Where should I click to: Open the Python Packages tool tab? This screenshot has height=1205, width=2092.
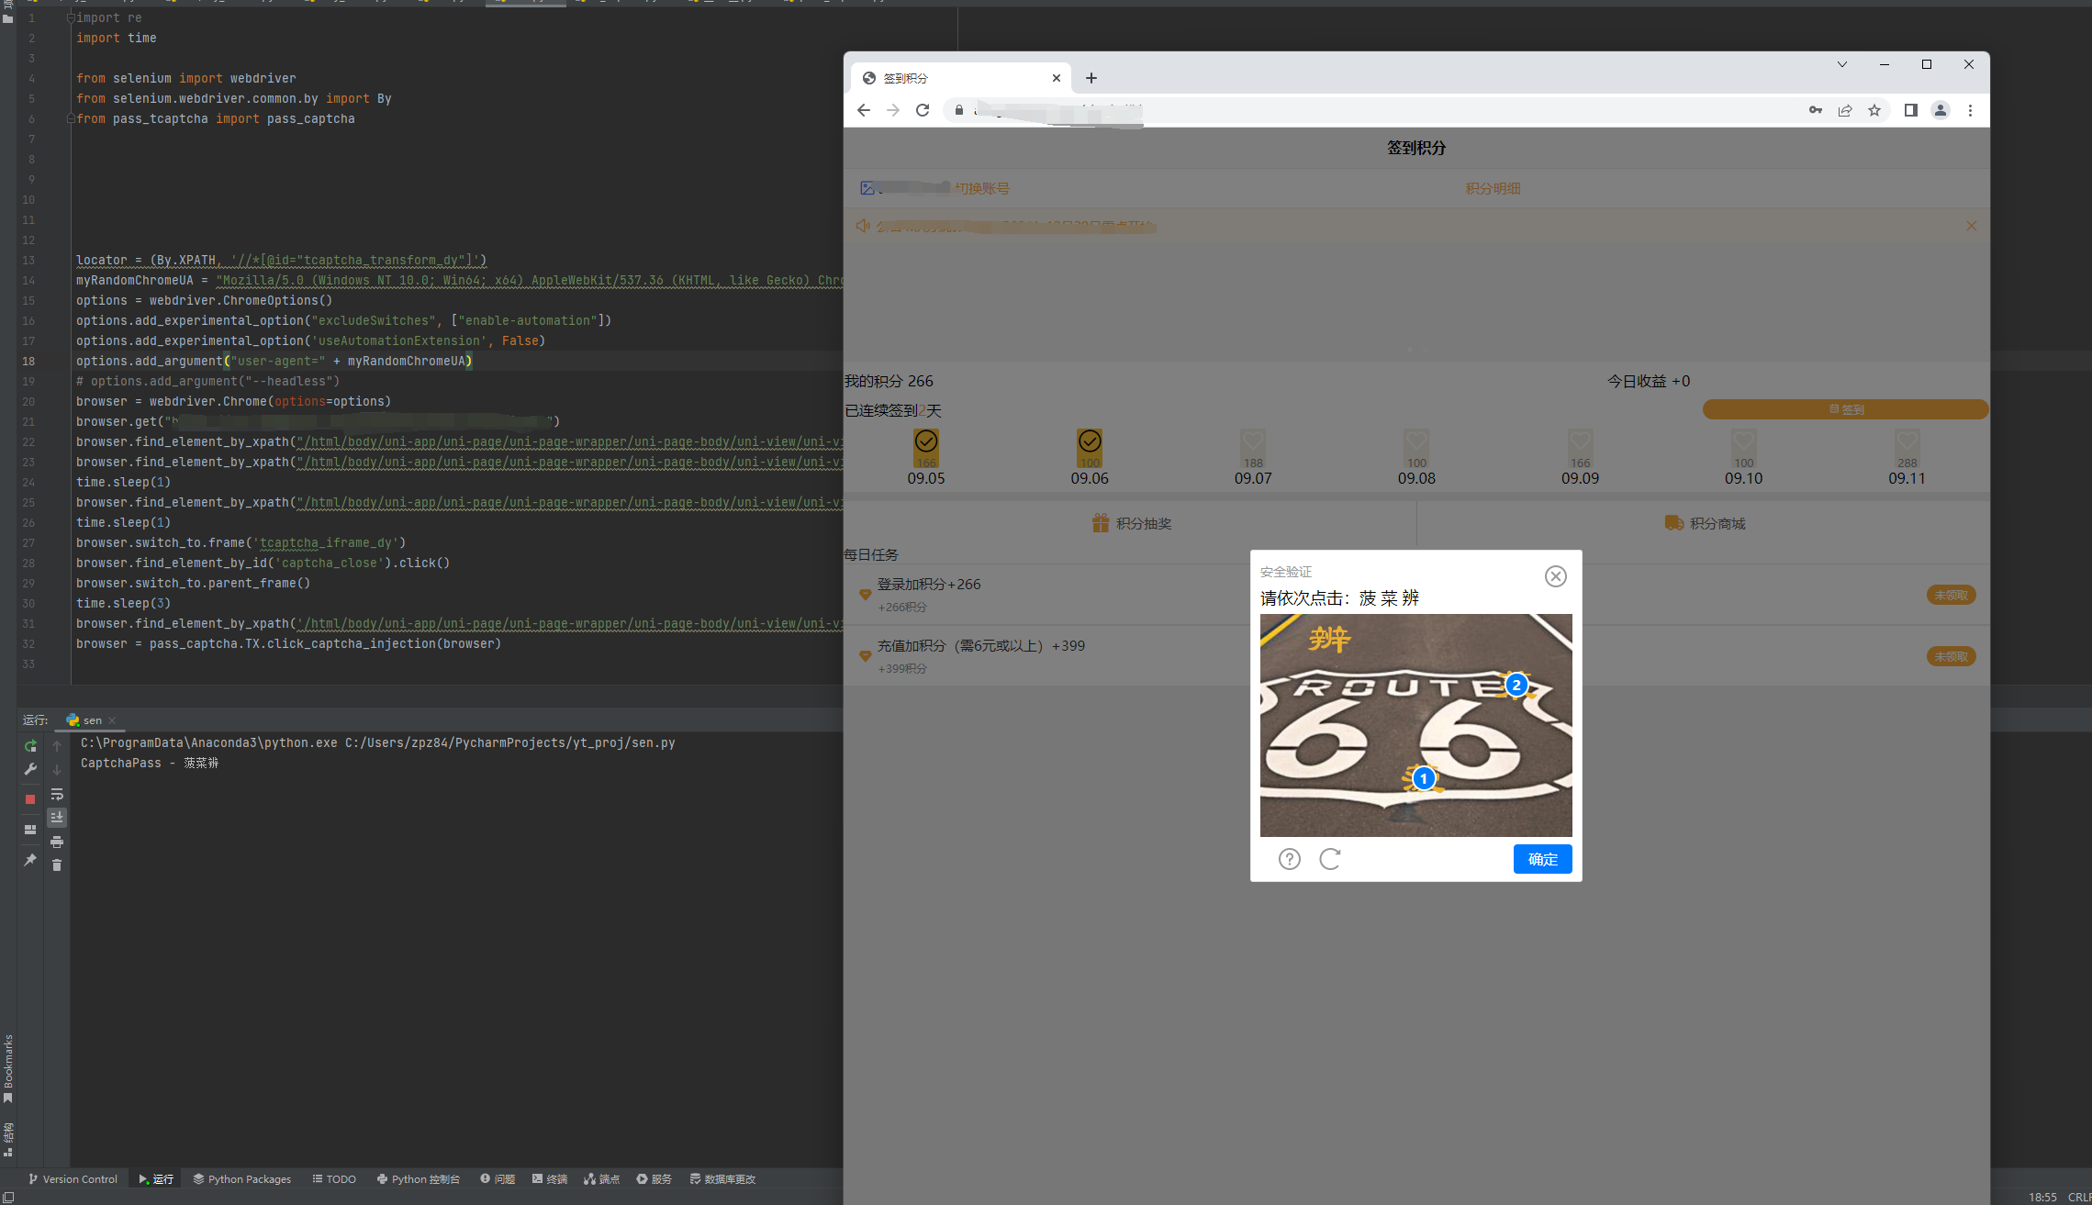coord(241,1179)
